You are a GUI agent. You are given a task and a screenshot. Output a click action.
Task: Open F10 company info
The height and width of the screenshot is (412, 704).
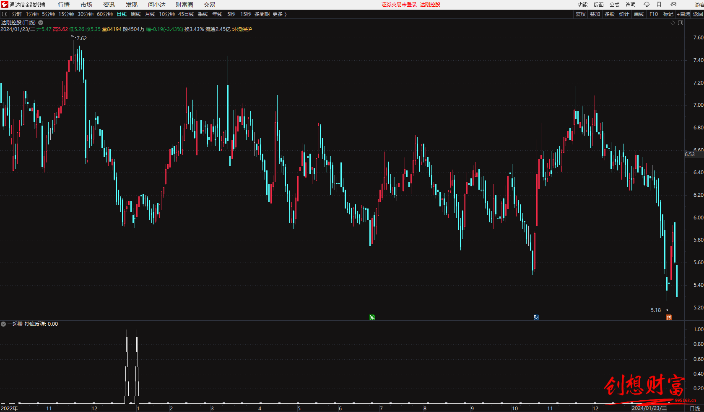point(654,14)
